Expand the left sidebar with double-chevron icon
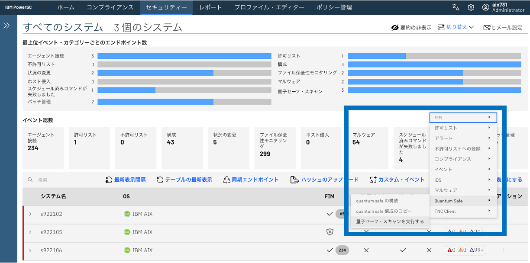The width and height of the screenshot is (530, 263). tap(6, 26)
